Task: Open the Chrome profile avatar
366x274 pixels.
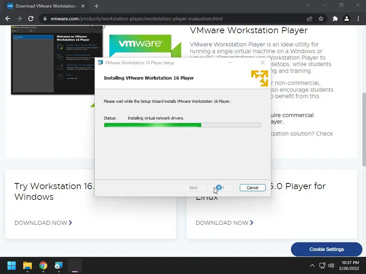Action: click(347, 19)
